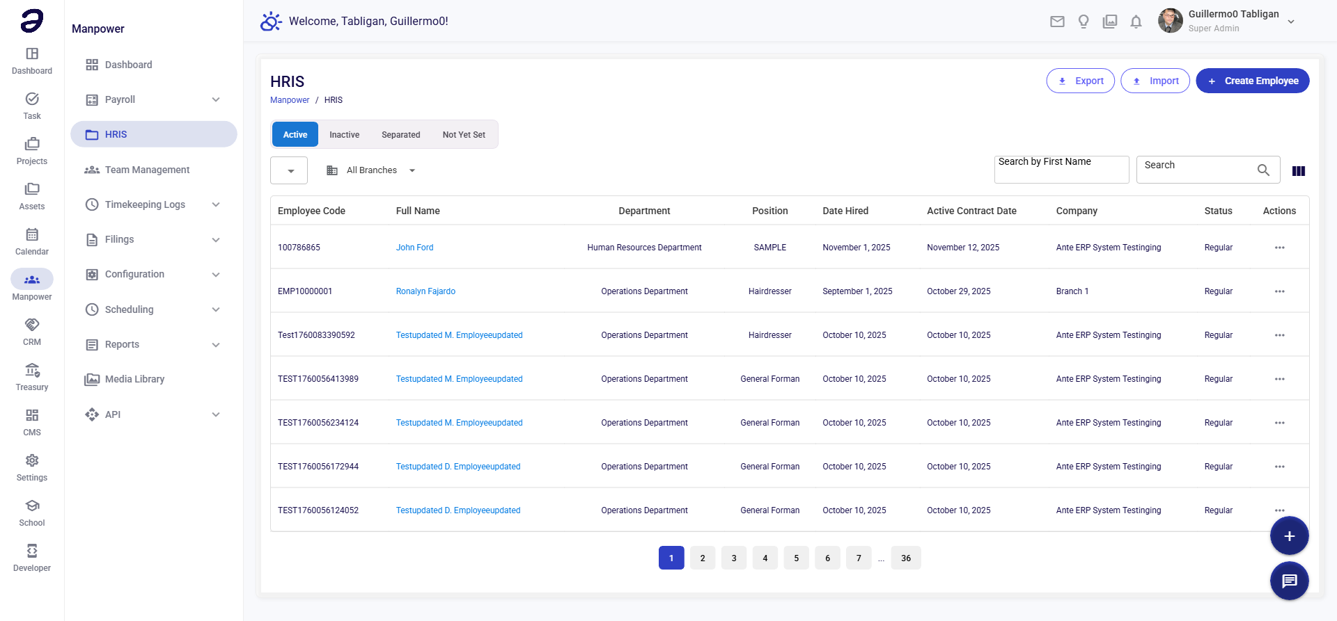Go to page 36 of results
The image size is (1337, 621).
pyautogui.click(x=906, y=558)
